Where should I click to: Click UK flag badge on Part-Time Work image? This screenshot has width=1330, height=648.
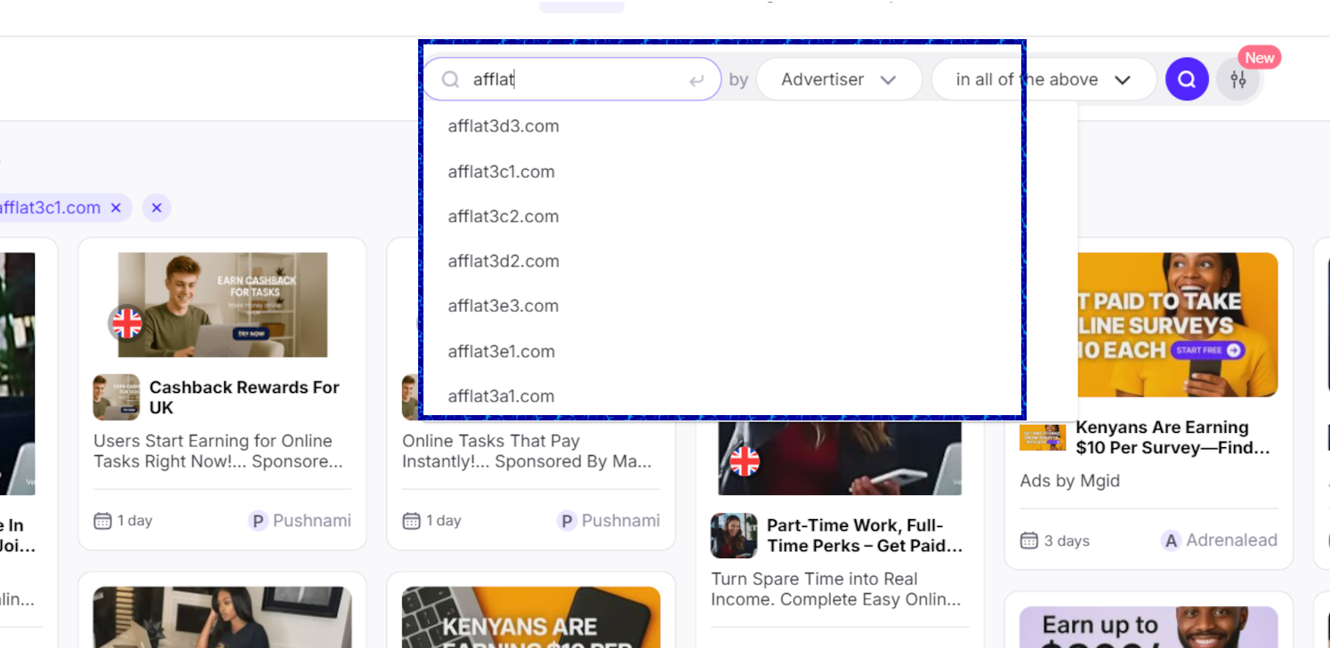tap(745, 461)
